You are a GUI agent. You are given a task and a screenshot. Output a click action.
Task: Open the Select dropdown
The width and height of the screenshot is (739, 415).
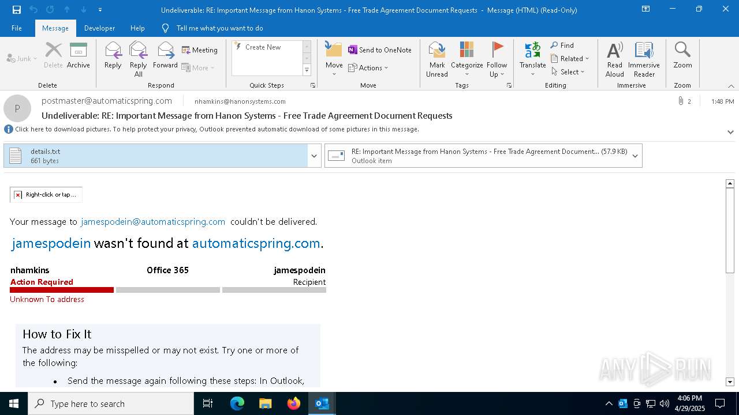coord(568,71)
